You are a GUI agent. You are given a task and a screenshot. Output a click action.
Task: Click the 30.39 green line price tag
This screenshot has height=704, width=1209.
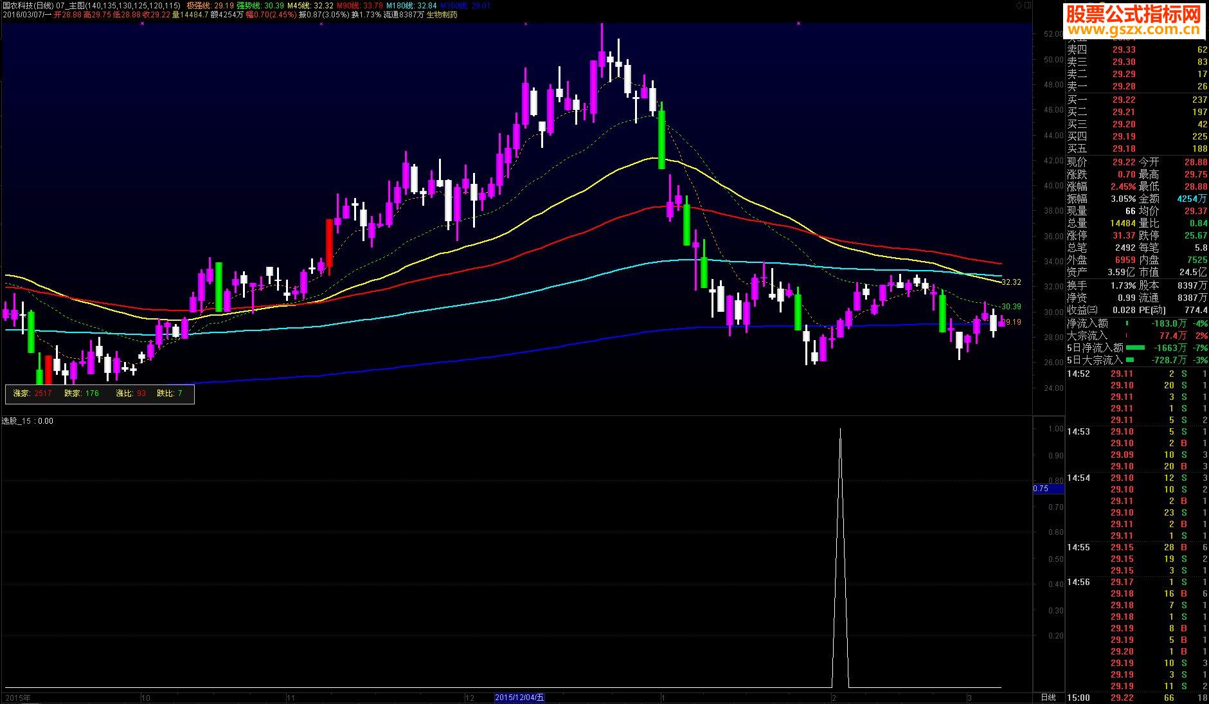coord(1012,307)
